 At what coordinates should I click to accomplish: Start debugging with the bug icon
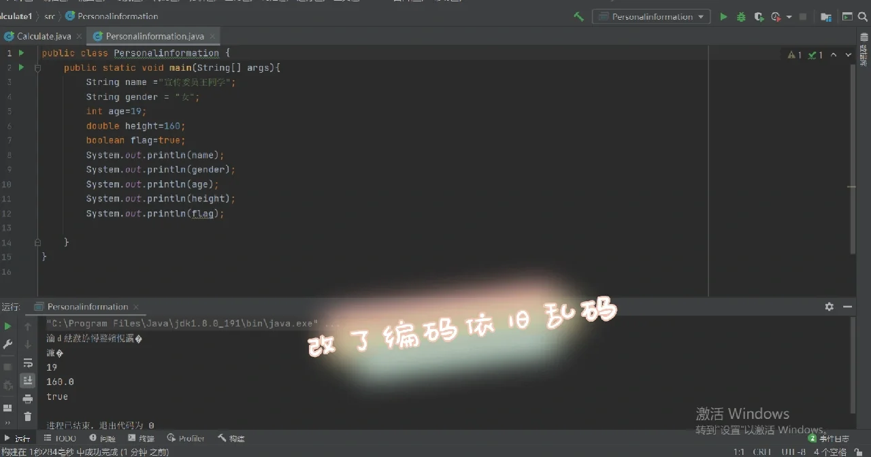coord(741,16)
